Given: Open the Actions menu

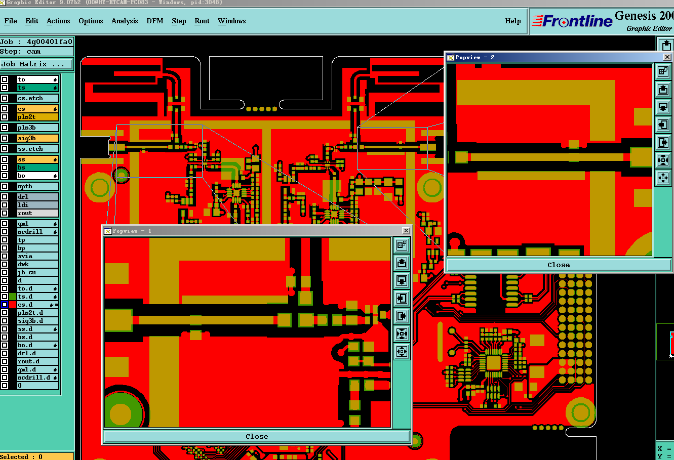Looking at the screenshot, I should pyautogui.click(x=58, y=21).
